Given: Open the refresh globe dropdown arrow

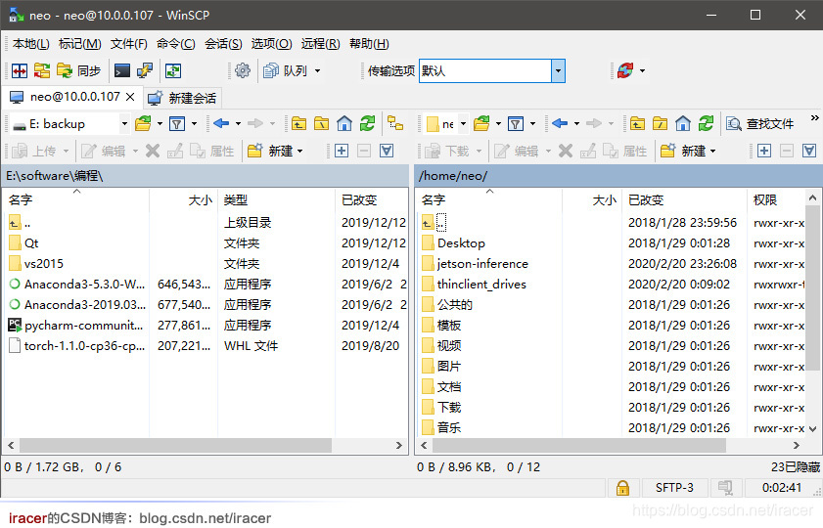Looking at the screenshot, I should 642,70.
